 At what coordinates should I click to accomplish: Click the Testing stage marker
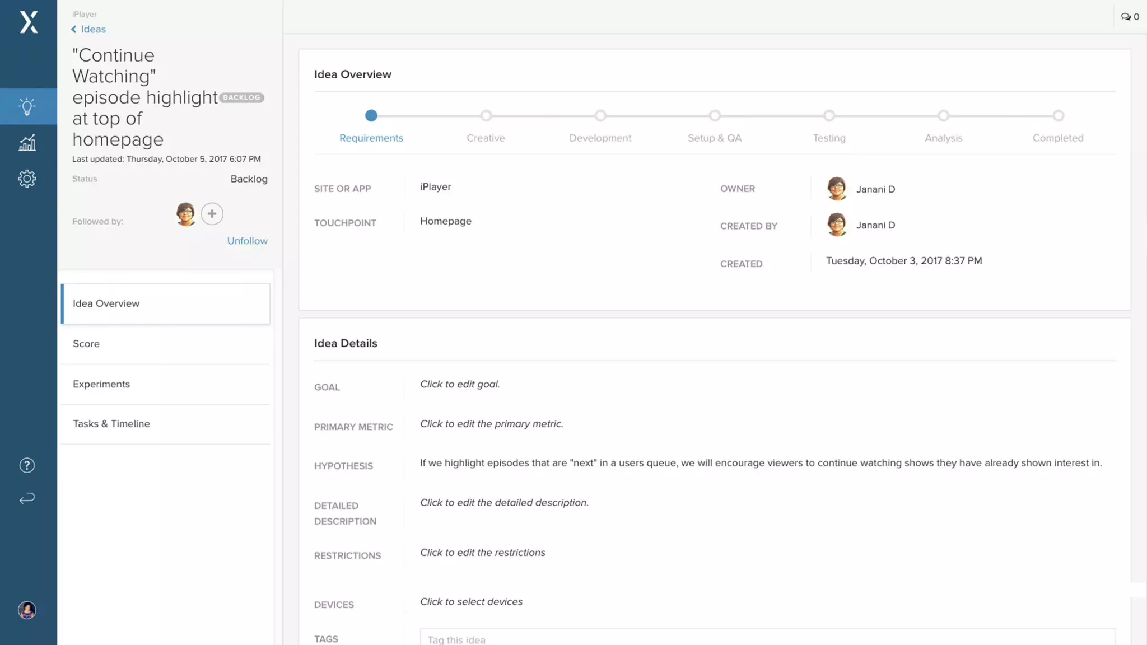(x=829, y=116)
